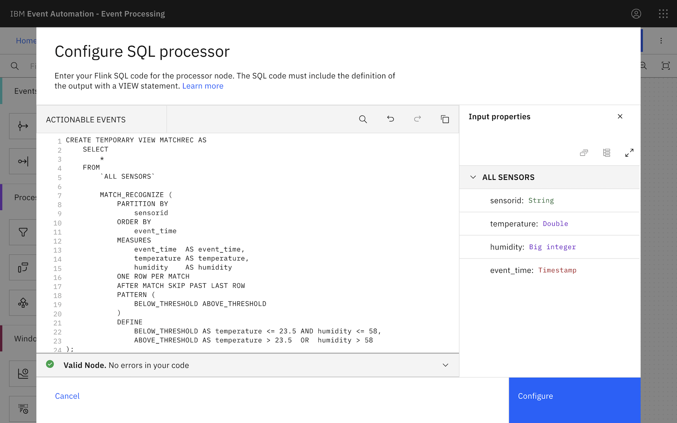
Task: Click the redo arrow in the editor toolbar
Action: coord(417,119)
